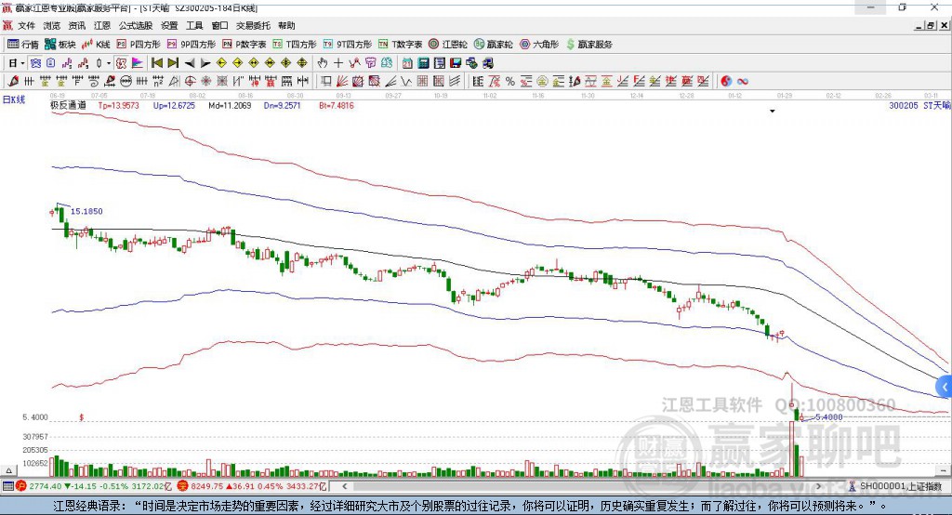Viewport: 952px width, 515px height.
Task: Select the n² grid tool
Action: [x=158, y=81]
